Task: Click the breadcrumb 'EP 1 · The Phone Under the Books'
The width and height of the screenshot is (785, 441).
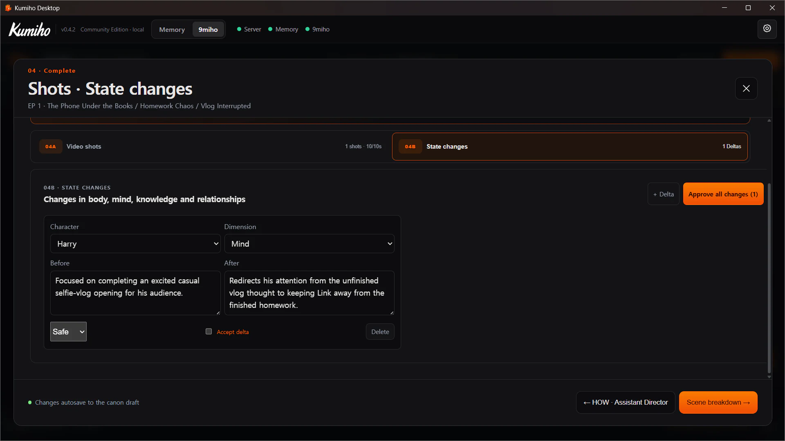Action: click(80, 106)
